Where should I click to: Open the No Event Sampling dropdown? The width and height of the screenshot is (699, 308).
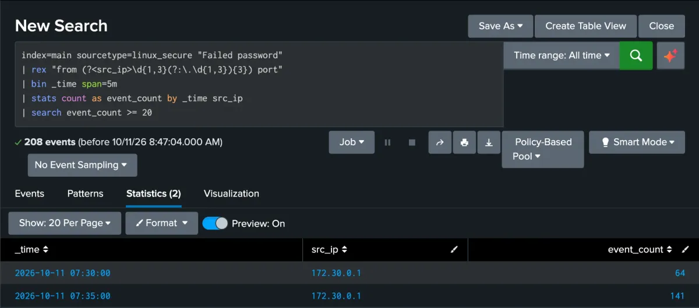(83, 165)
